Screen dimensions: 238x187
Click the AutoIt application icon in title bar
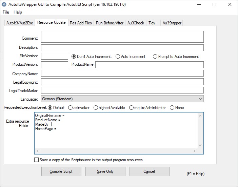click(x=3, y=4)
